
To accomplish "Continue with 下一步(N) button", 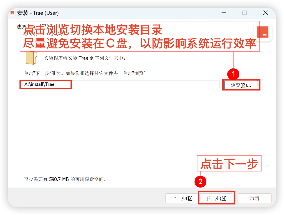I will pyautogui.click(x=216, y=198).
